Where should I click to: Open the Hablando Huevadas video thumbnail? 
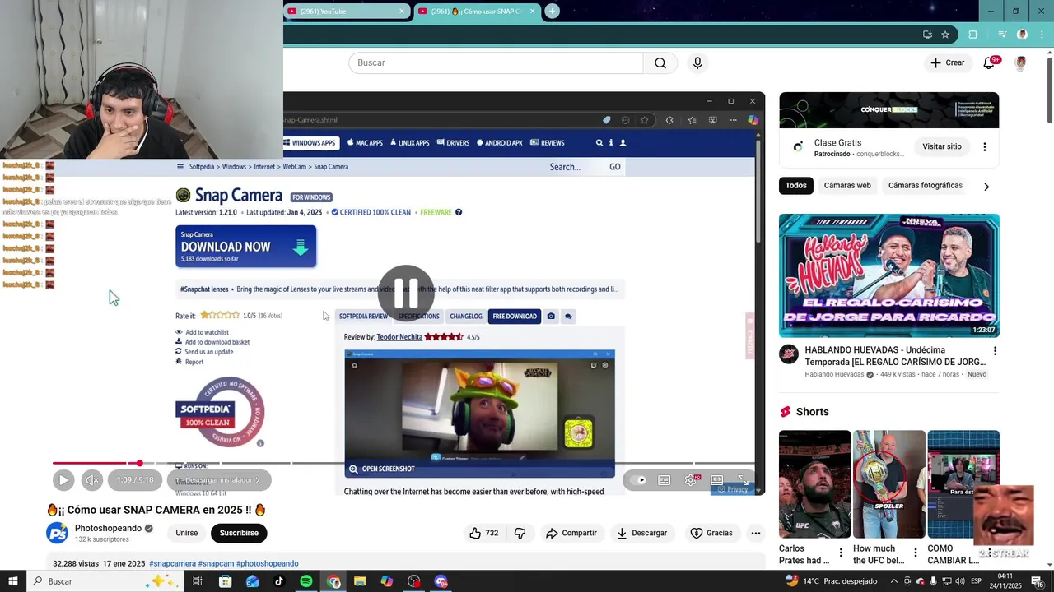(x=889, y=275)
